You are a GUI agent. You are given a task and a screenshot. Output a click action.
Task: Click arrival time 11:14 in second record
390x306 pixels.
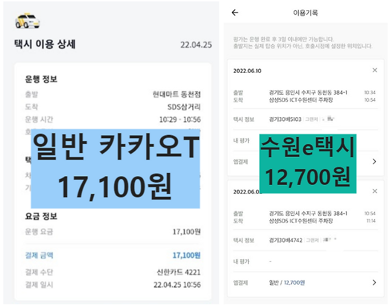(x=371, y=221)
